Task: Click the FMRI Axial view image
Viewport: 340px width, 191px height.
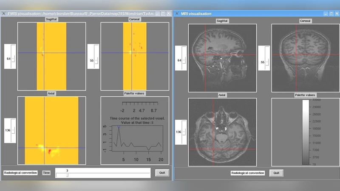Action: (x=51, y=131)
